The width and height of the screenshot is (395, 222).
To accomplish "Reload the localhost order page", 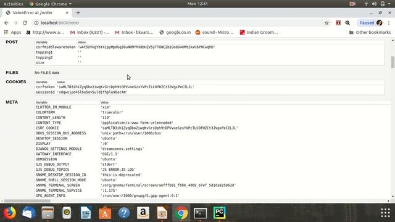I will tap(25, 23).
